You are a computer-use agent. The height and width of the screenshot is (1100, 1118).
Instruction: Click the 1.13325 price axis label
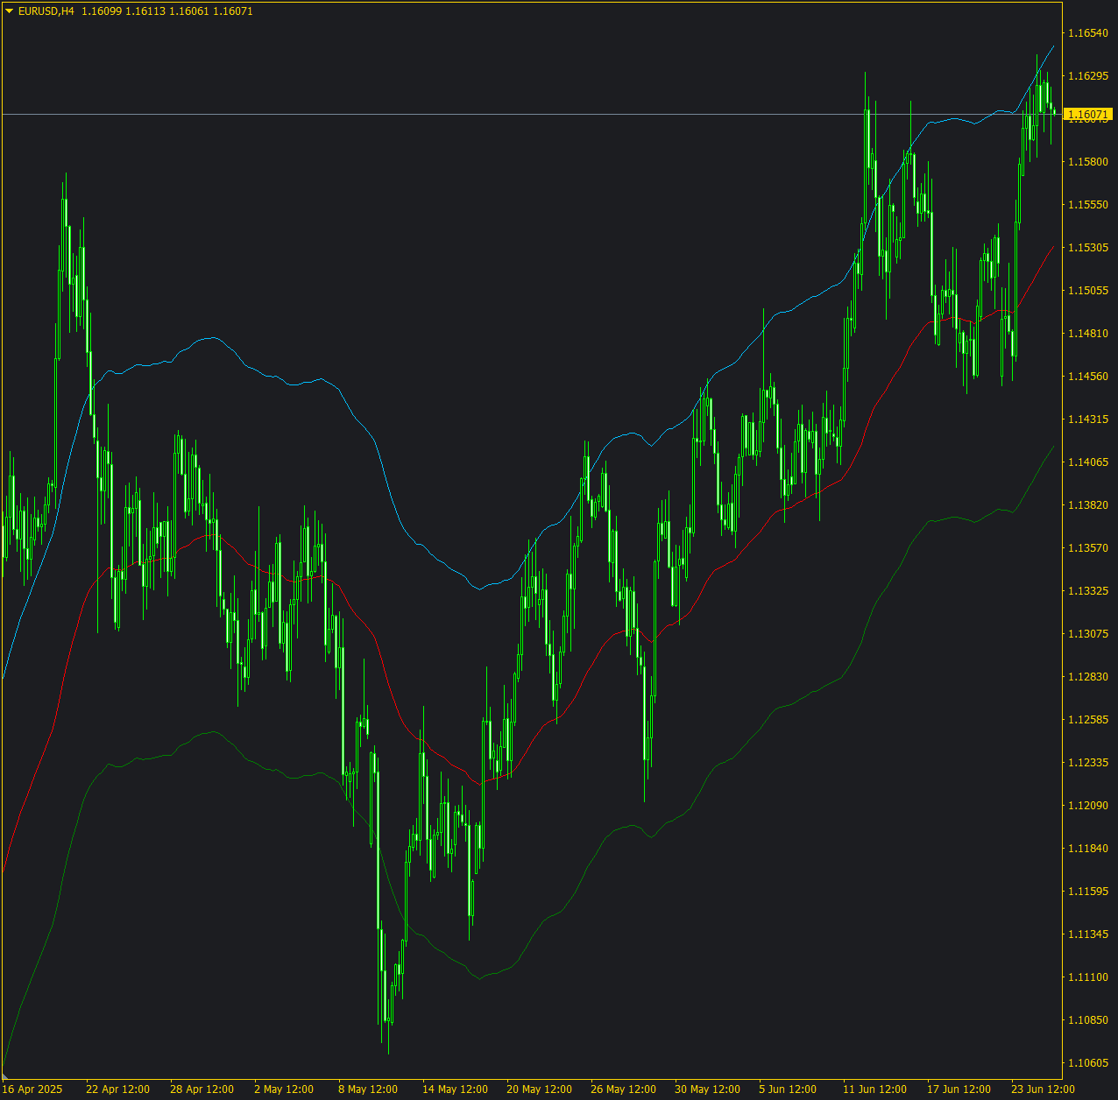pos(1088,591)
